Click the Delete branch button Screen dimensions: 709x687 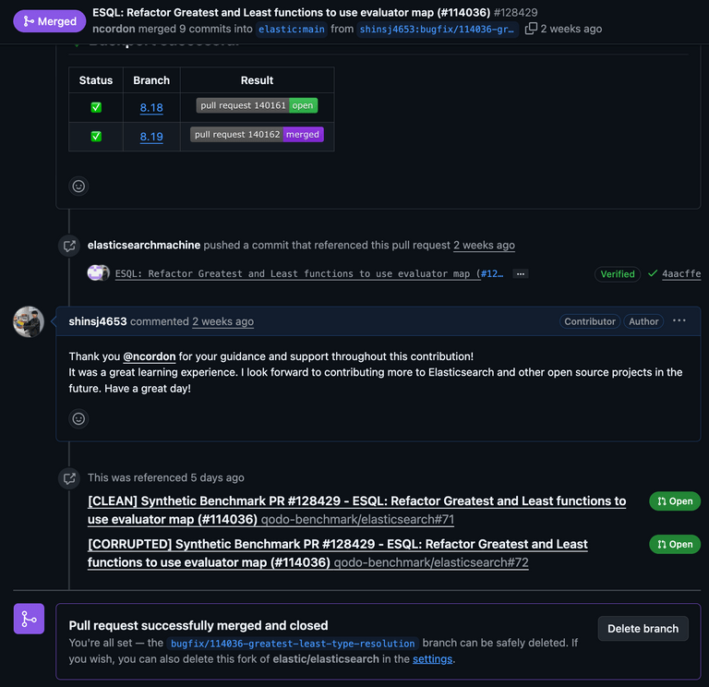tap(643, 629)
